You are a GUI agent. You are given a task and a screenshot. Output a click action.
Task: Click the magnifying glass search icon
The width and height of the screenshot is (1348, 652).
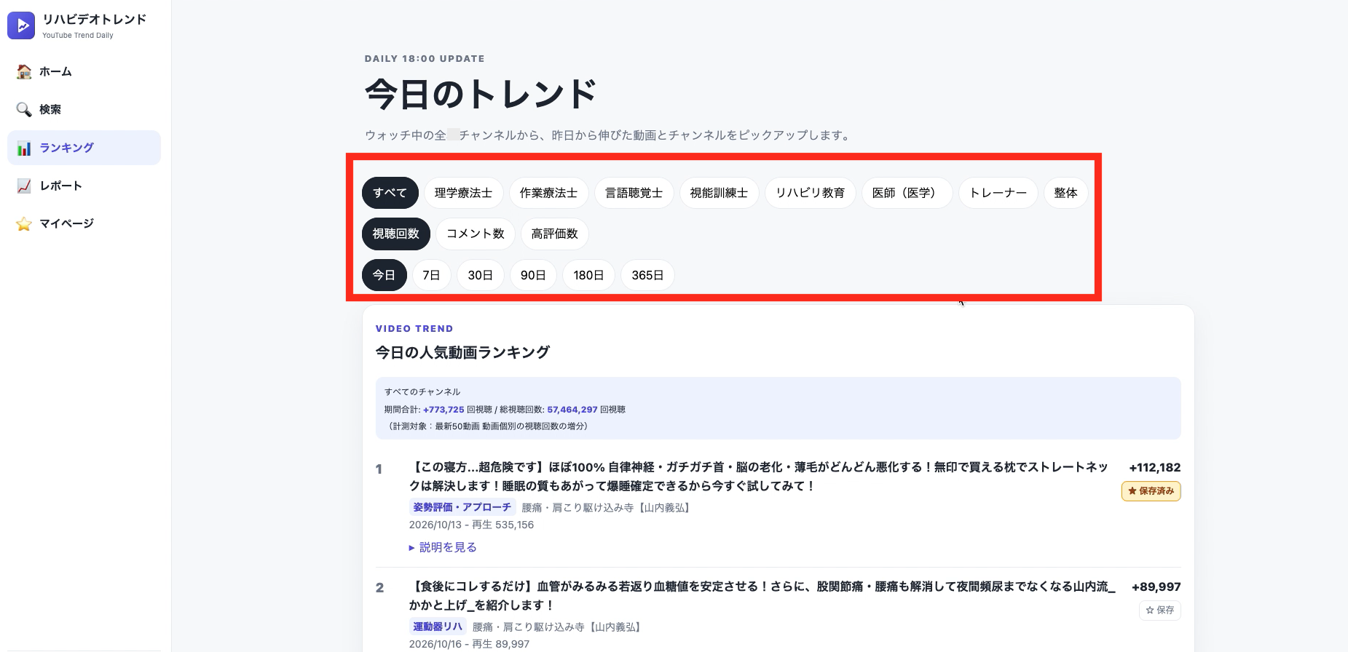(24, 109)
